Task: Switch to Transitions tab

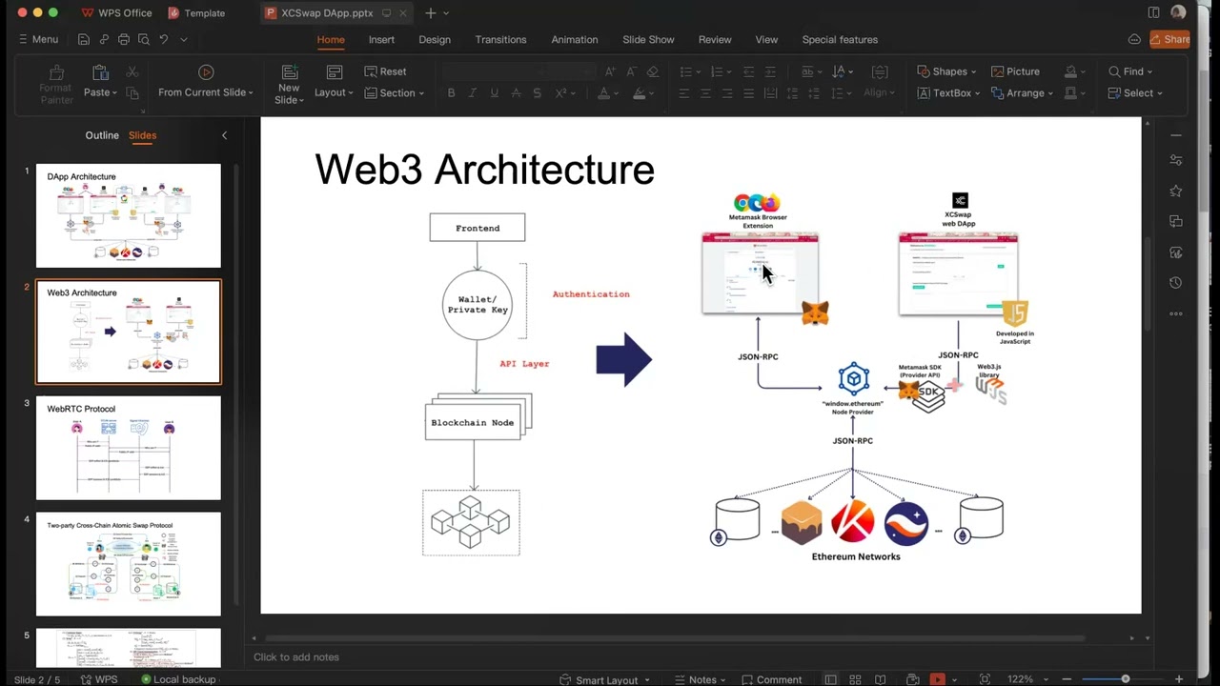Action: click(x=500, y=39)
